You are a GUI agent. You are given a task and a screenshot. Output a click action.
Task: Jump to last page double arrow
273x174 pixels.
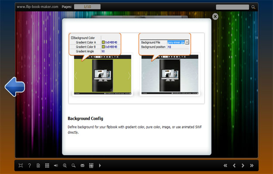click(x=252, y=165)
